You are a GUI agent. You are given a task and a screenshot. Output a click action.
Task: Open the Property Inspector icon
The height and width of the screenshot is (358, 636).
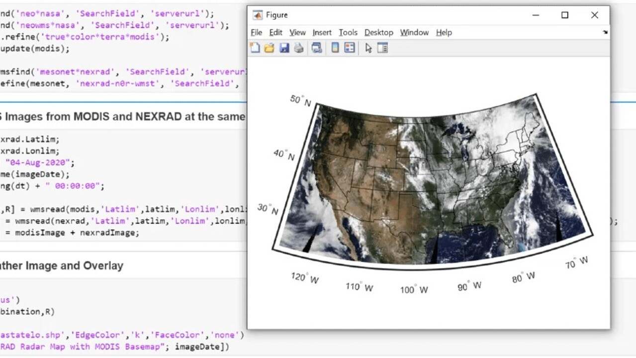(x=382, y=48)
